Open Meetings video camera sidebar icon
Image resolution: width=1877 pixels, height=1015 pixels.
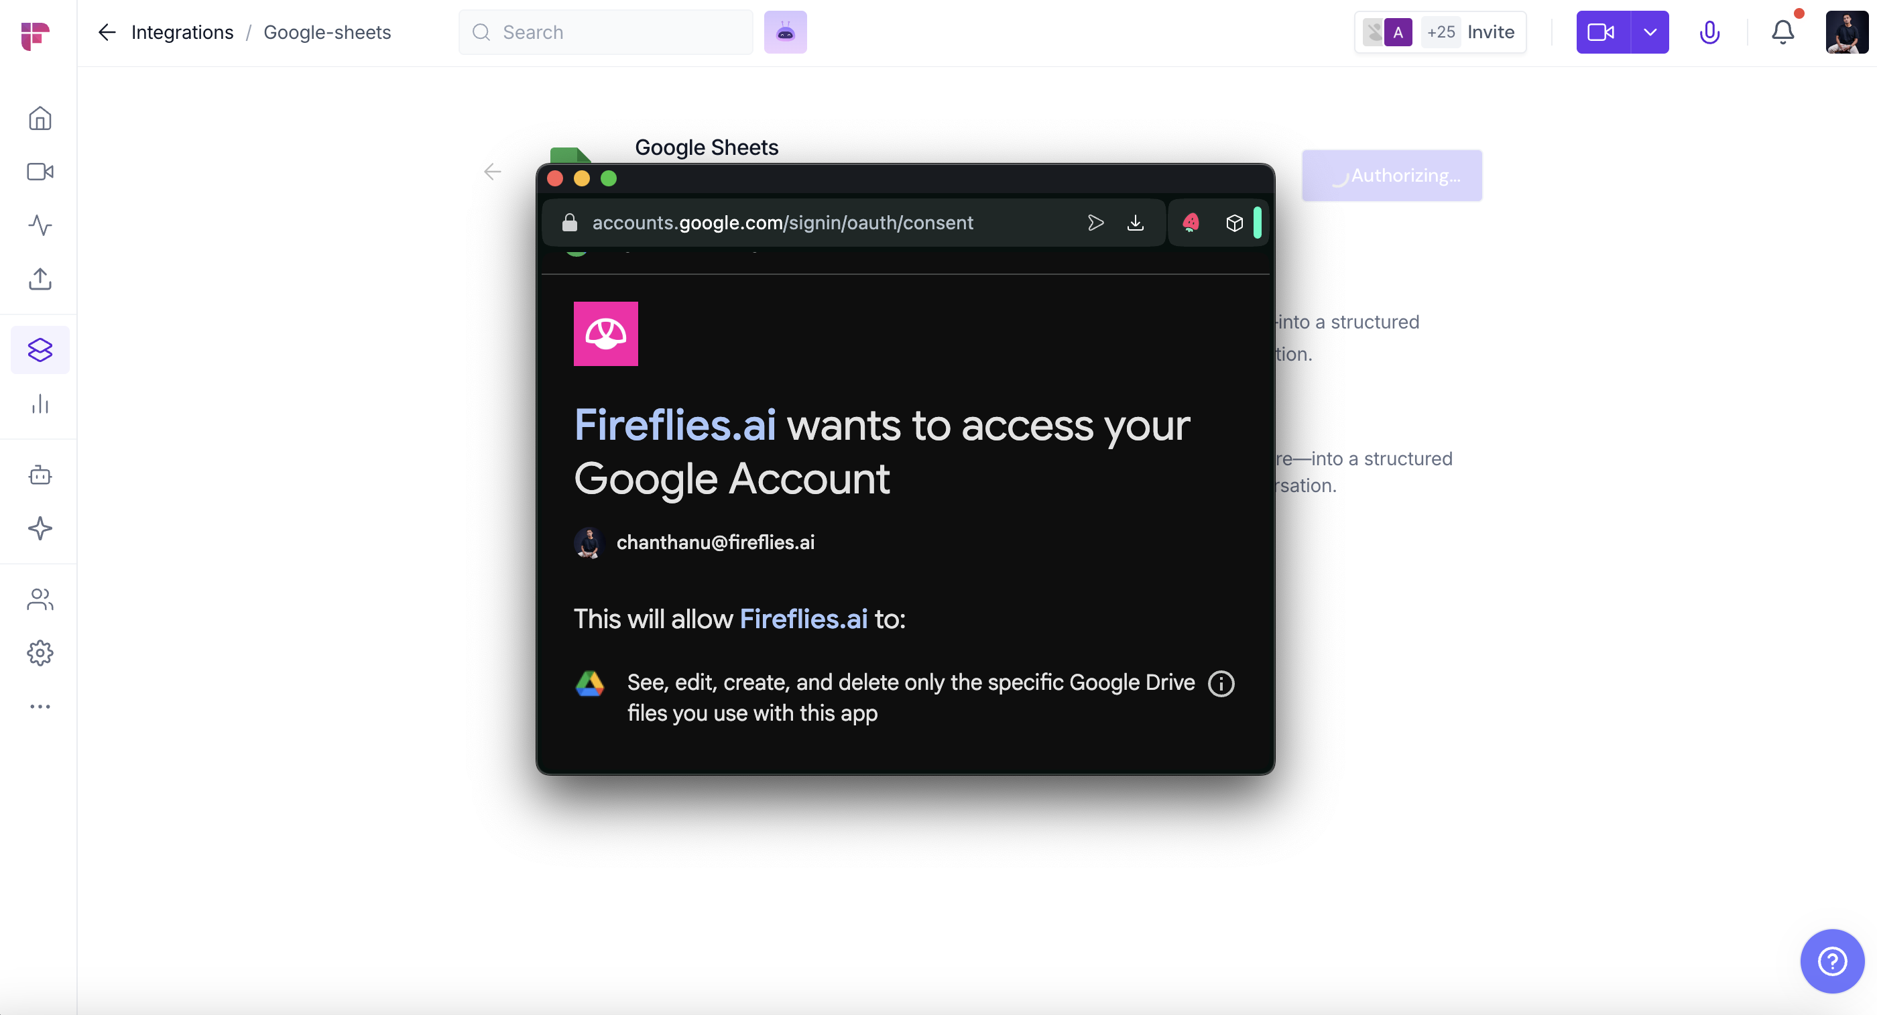[x=40, y=172]
